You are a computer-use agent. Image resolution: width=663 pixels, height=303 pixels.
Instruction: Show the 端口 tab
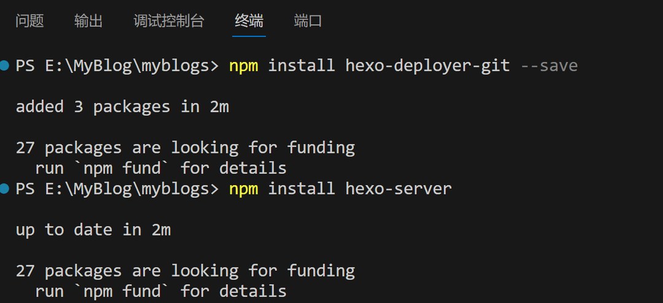(308, 21)
